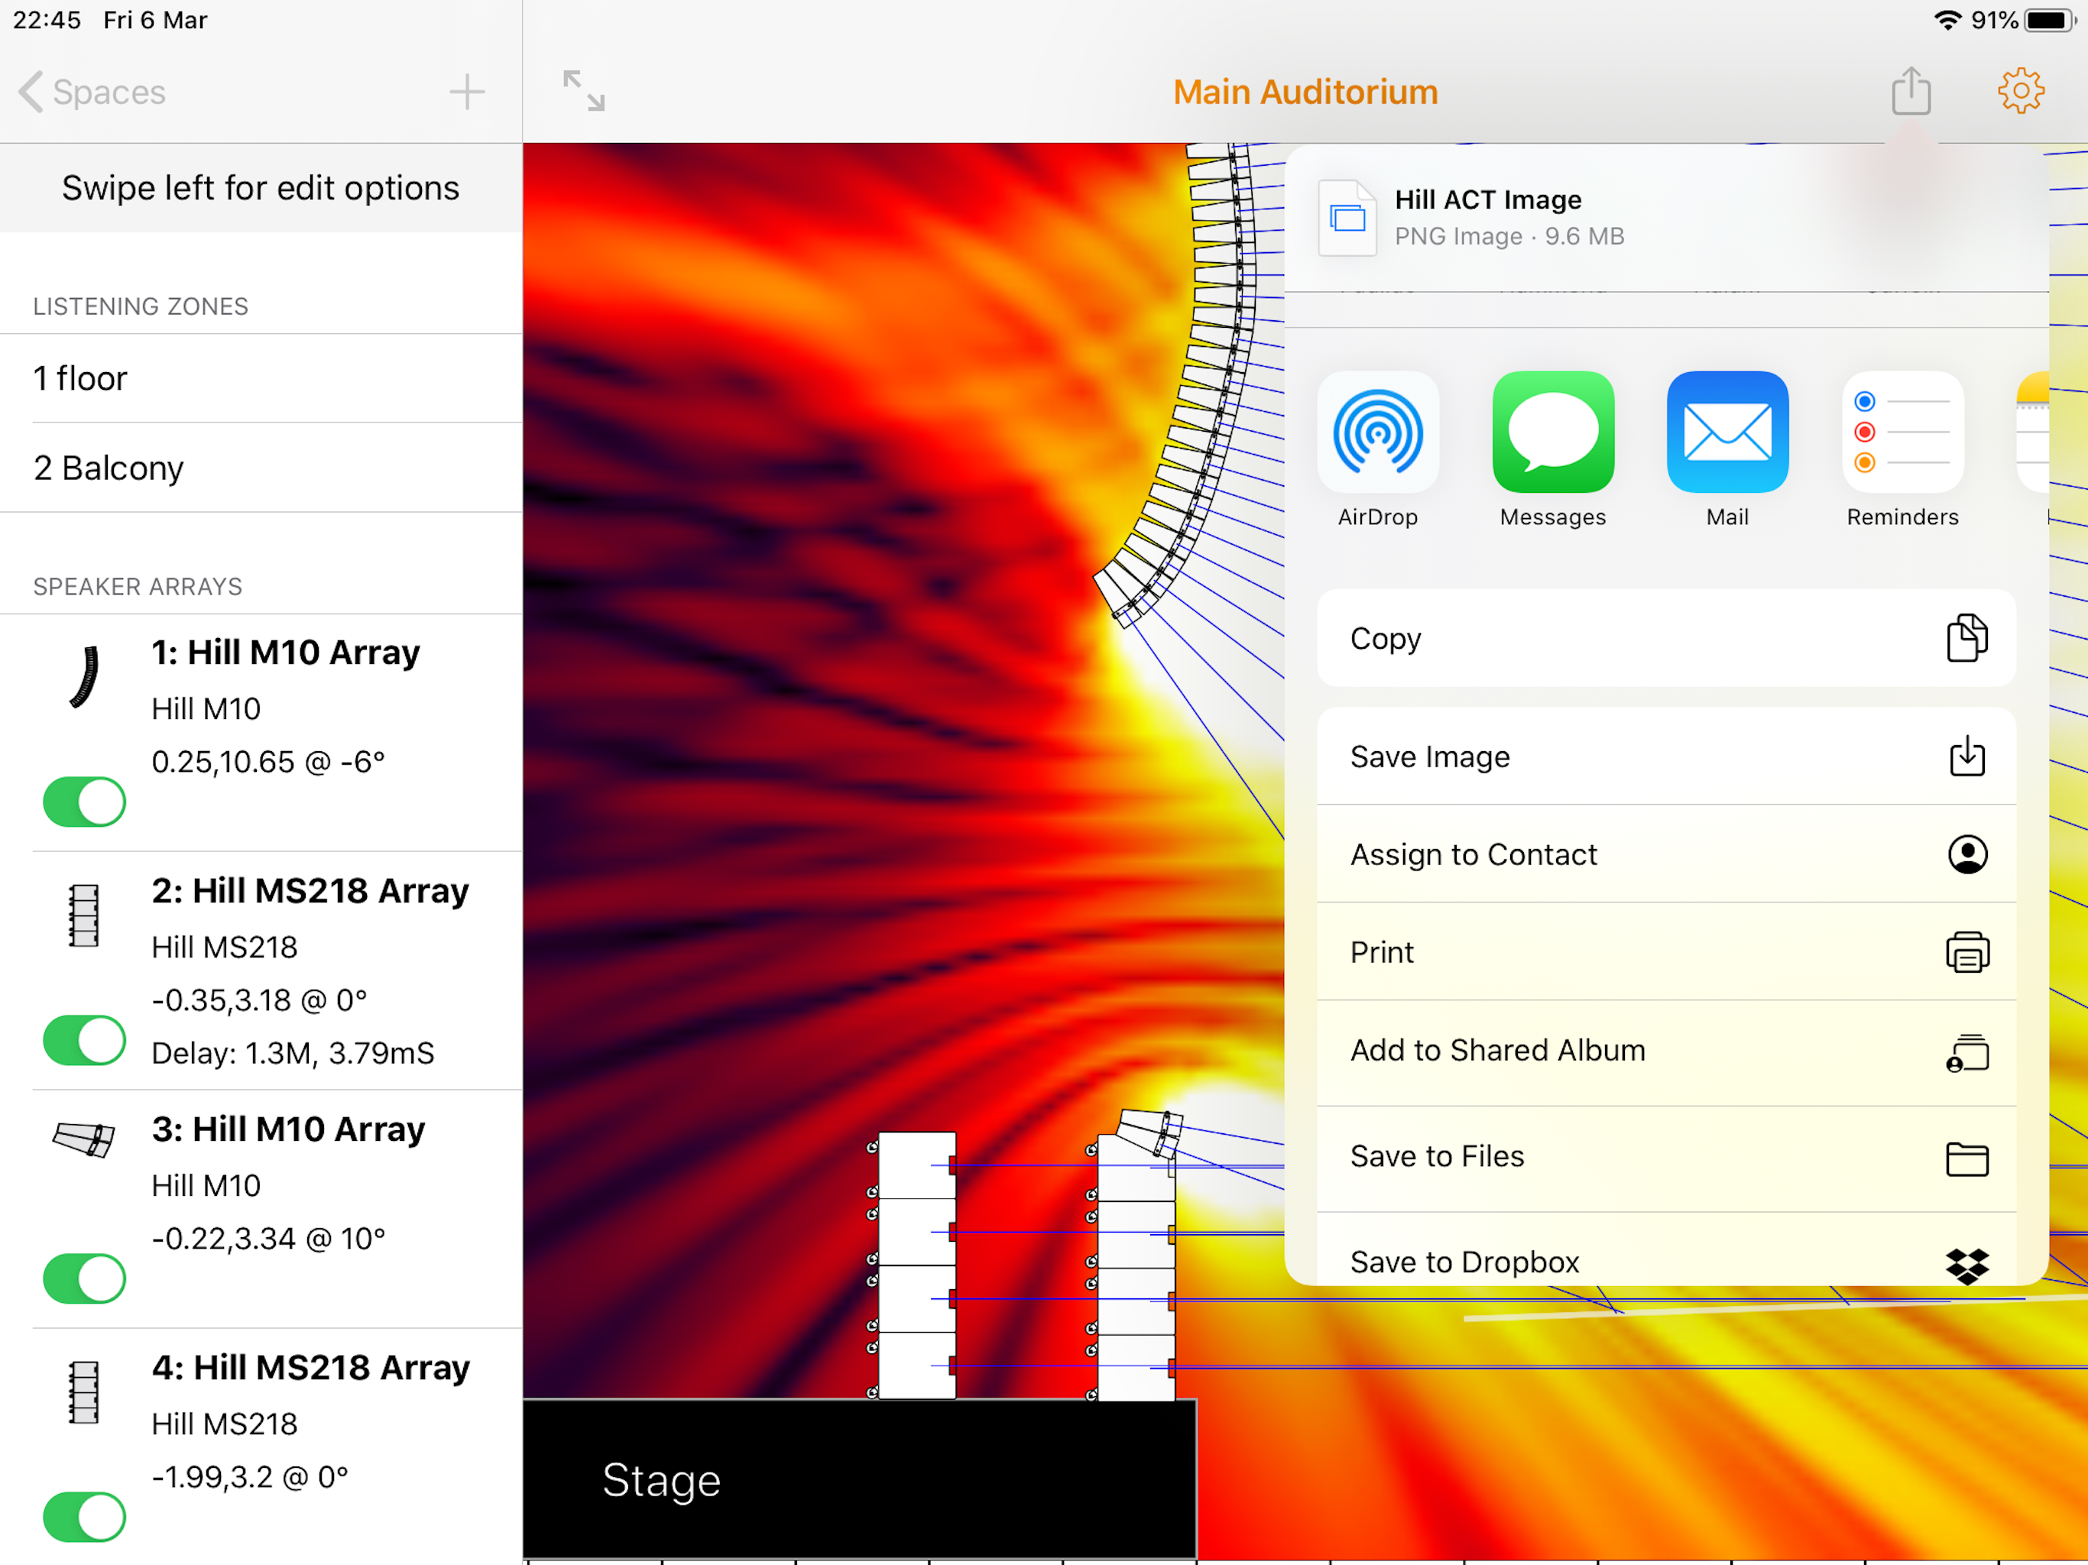Click curved line array thumbnail for array 1
This screenshot has height=1565, width=2088.
(x=84, y=677)
